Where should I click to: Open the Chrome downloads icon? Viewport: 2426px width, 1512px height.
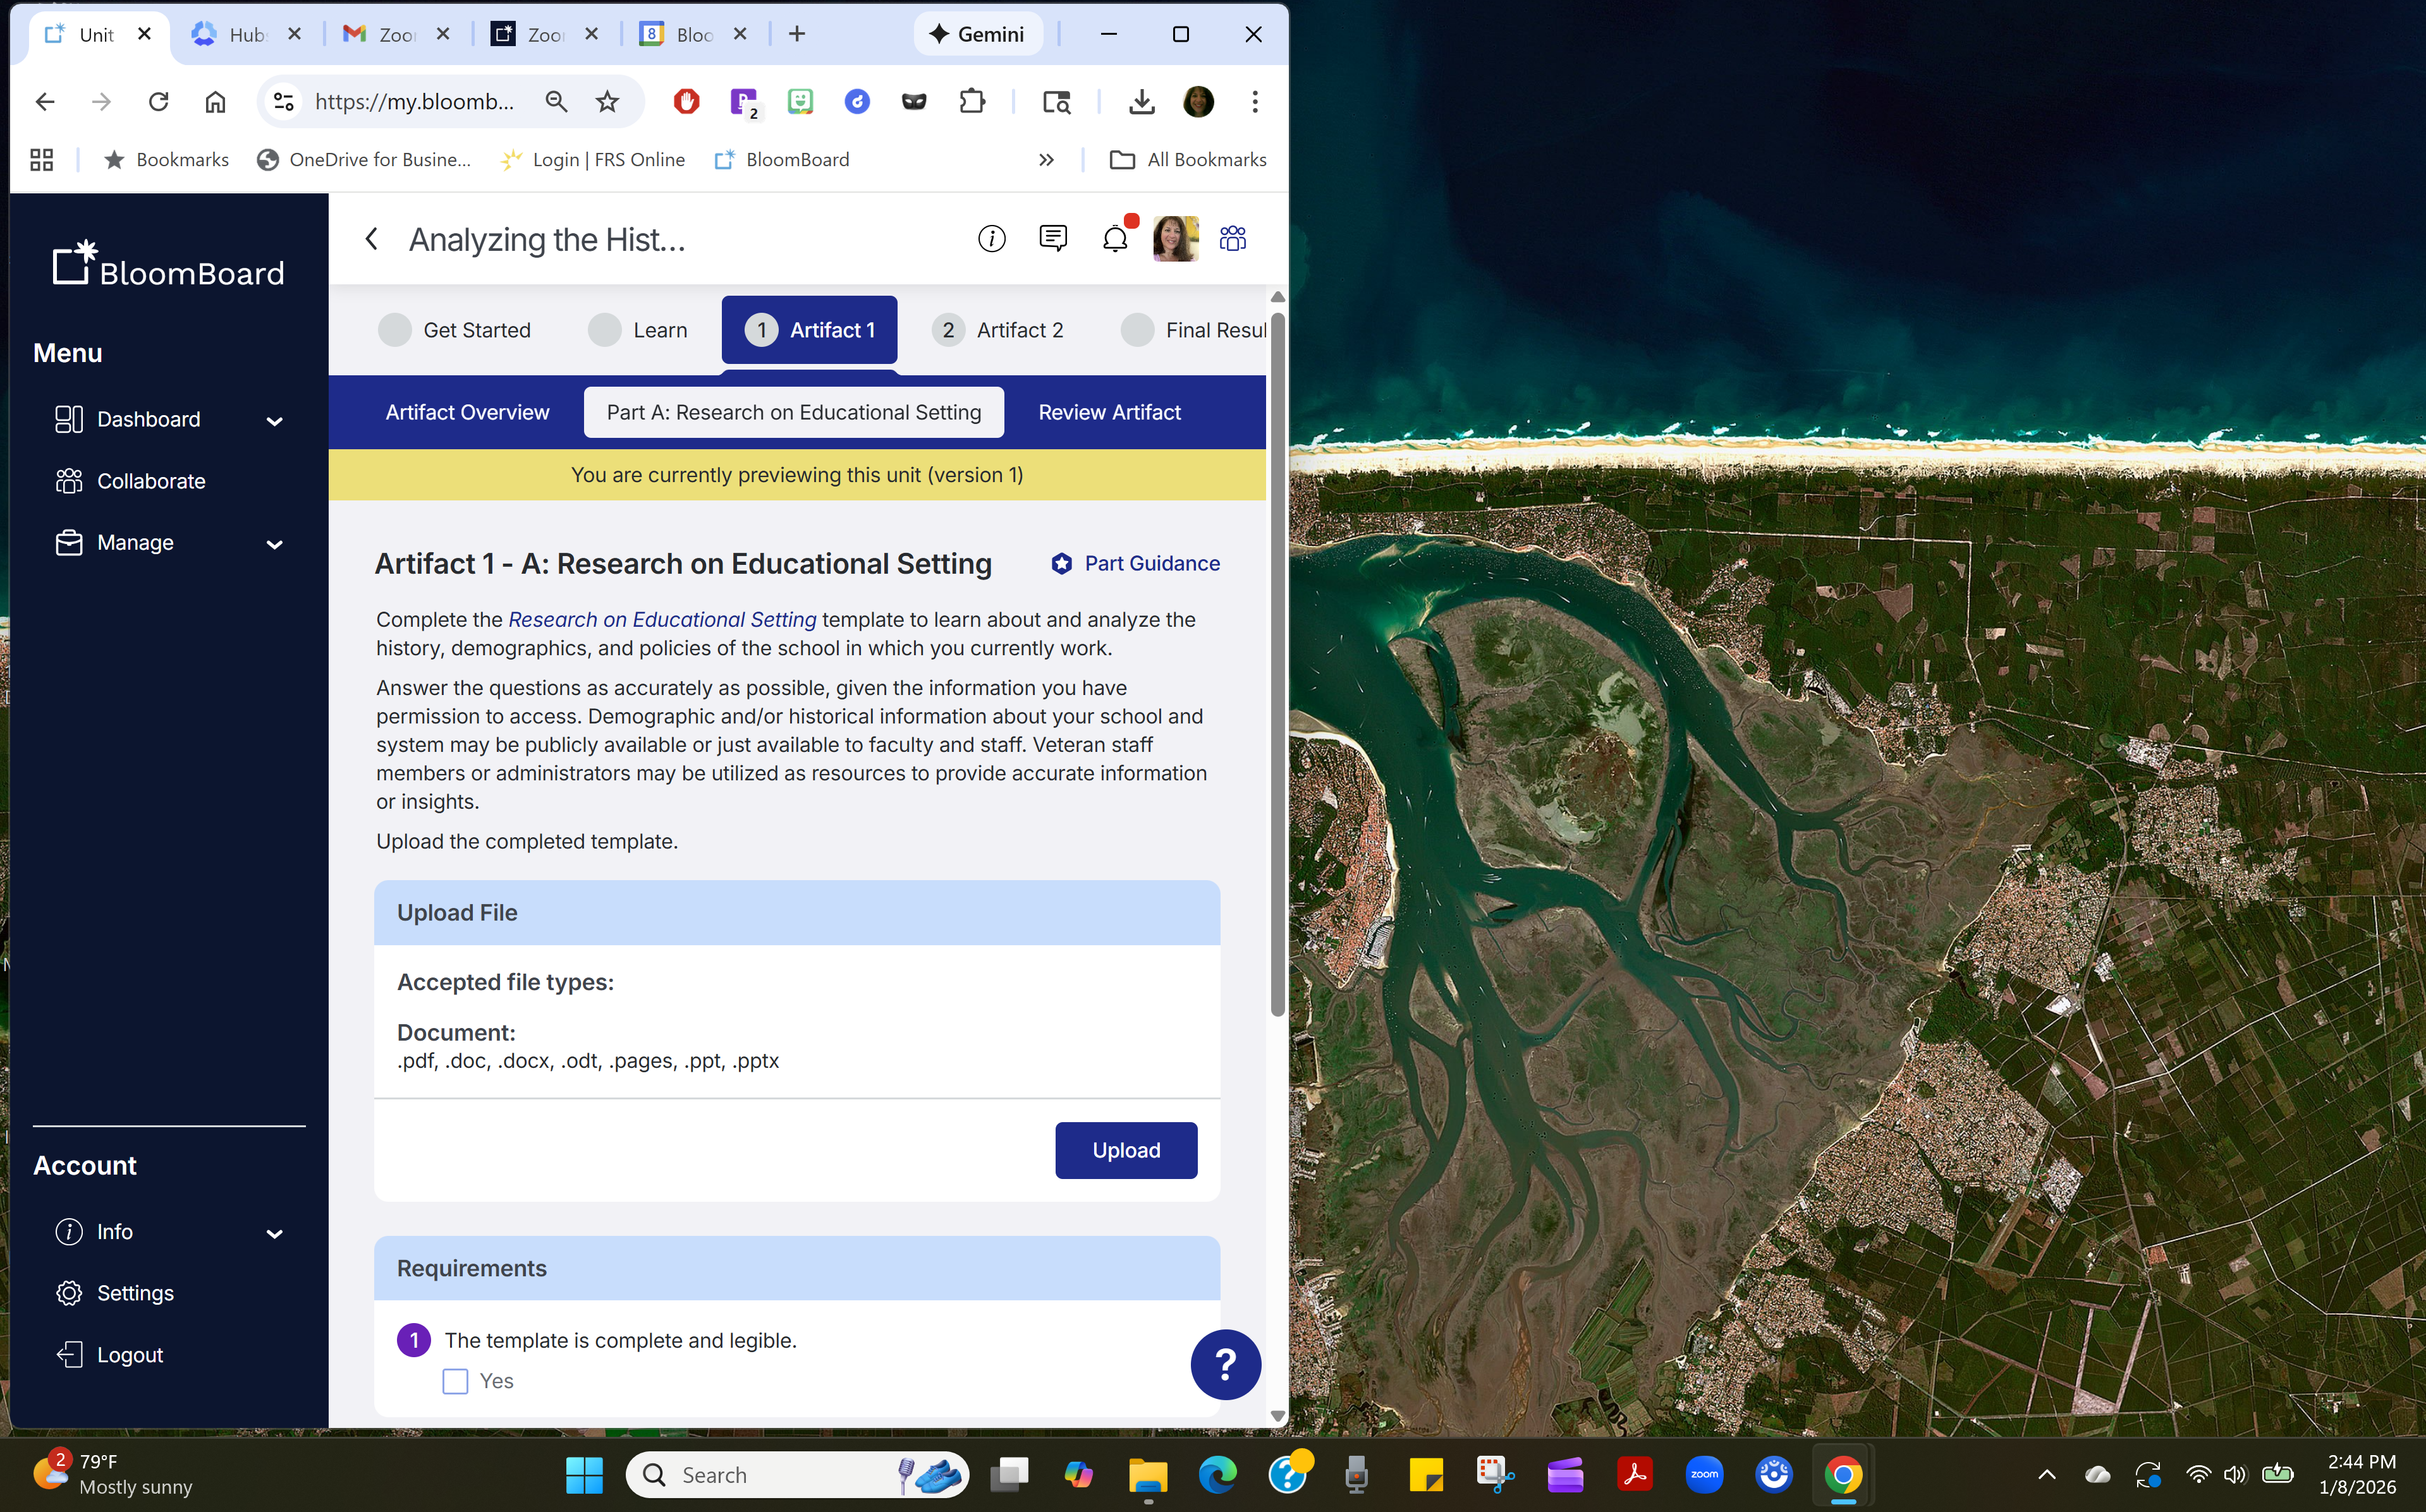(x=1142, y=101)
